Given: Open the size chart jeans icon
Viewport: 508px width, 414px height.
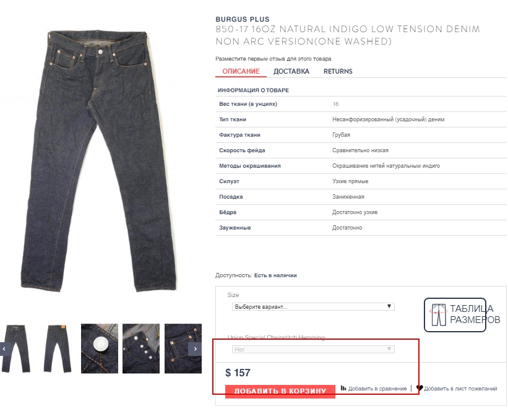Looking at the screenshot, I should click(x=439, y=315).
